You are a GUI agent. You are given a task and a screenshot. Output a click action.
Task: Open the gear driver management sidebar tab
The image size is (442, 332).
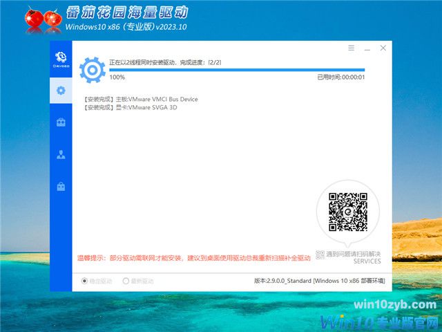[x=61, y=90]
